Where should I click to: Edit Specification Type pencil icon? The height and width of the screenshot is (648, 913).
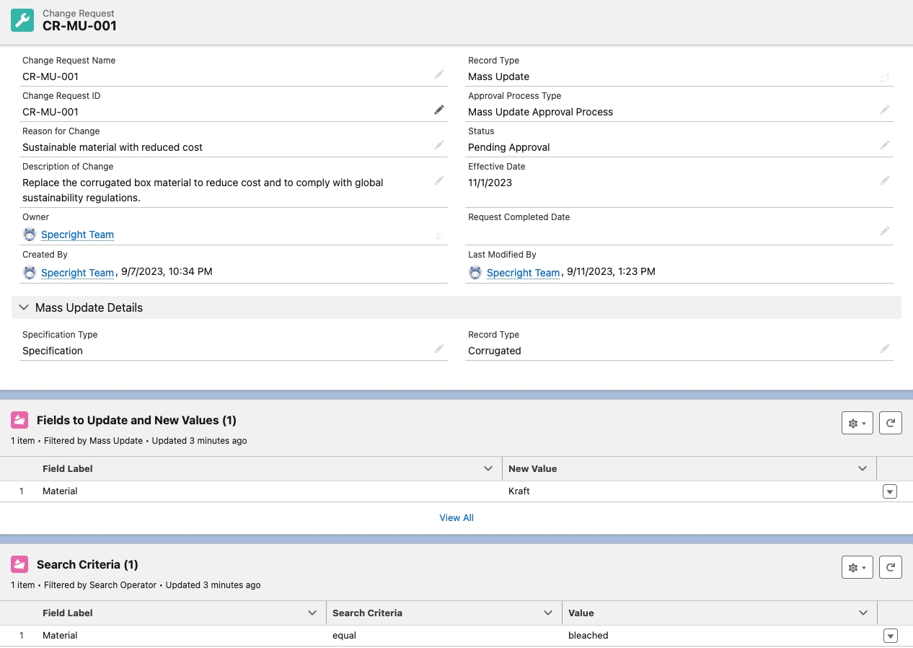point(439,349)
